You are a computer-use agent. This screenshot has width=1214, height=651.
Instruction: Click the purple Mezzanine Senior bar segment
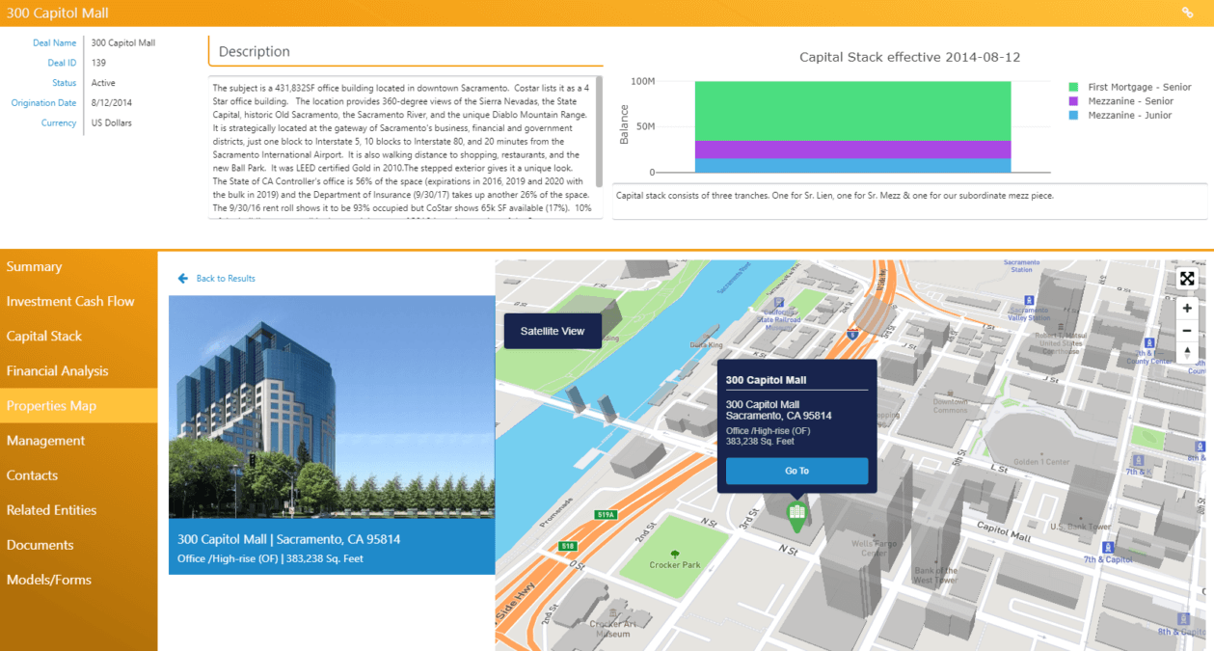[852, 149]
